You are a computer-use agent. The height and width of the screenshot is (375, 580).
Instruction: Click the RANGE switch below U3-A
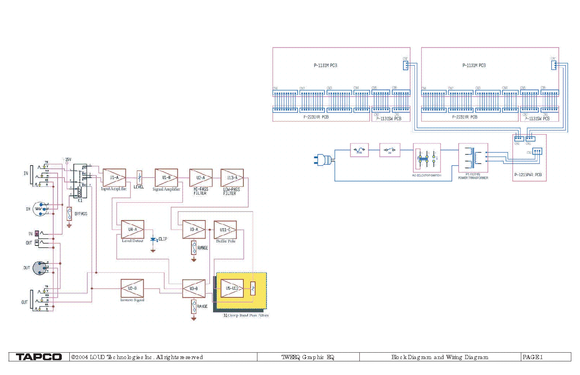coord(194,248)
